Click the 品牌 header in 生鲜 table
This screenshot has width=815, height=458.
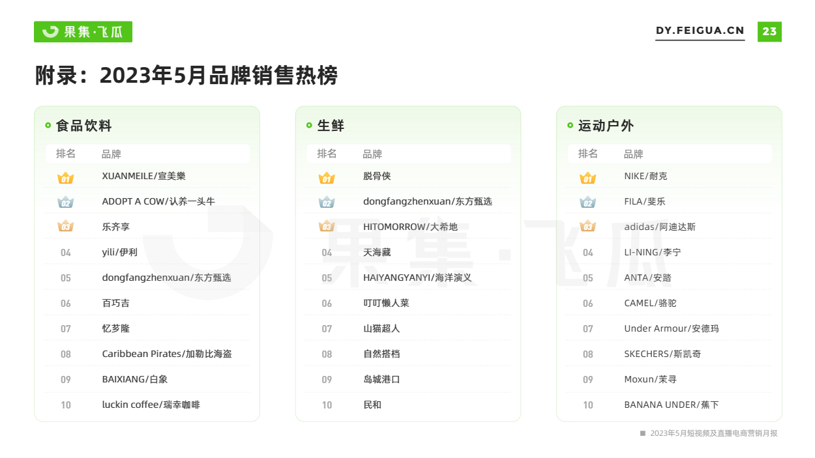coord(372,154)
